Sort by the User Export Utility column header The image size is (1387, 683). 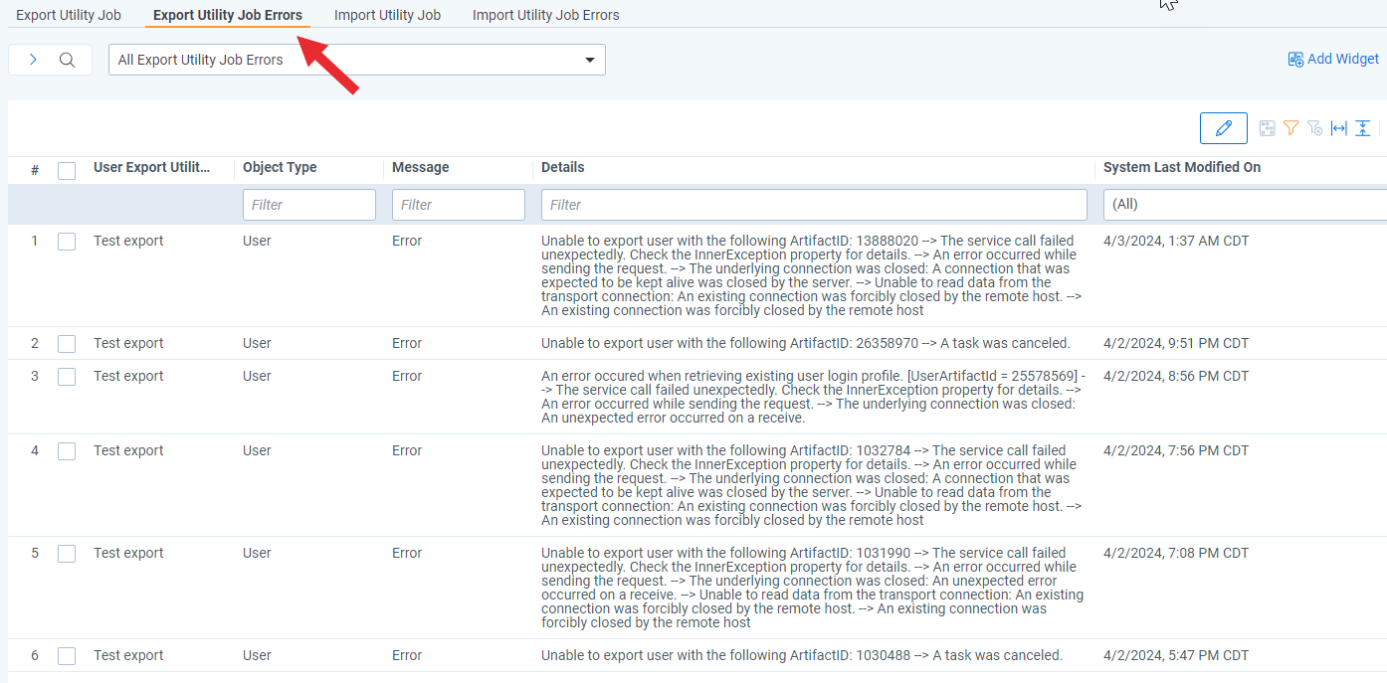point(152,167)
